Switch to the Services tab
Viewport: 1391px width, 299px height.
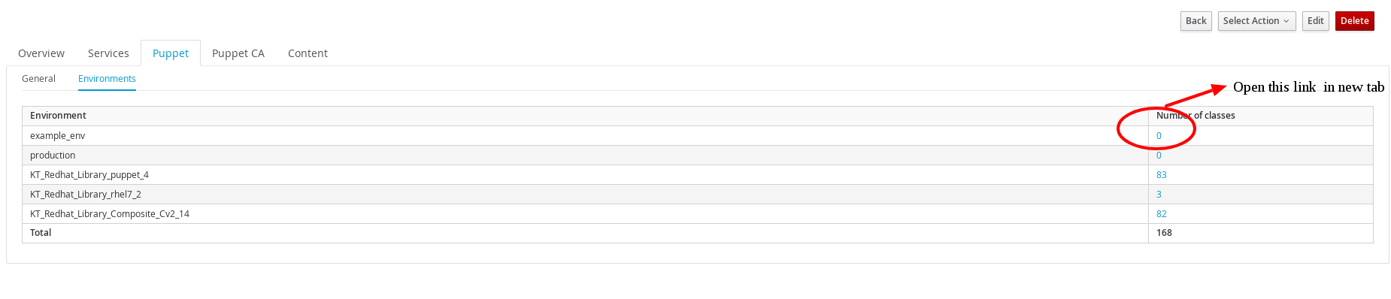point(108,53)
